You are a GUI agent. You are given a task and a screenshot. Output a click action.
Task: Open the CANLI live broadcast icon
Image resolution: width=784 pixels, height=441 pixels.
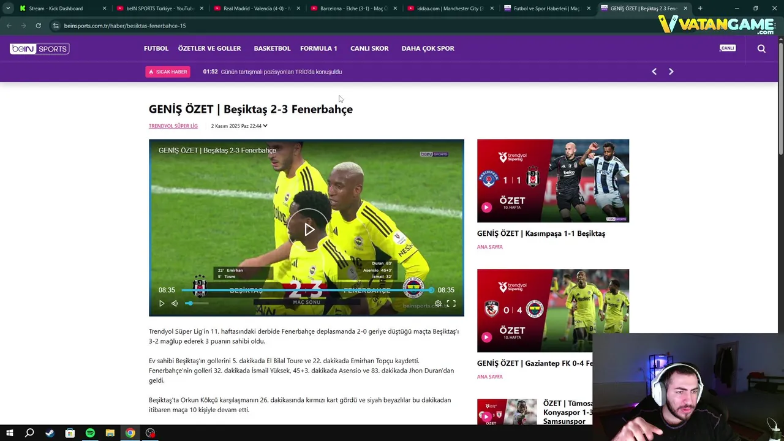728,48
